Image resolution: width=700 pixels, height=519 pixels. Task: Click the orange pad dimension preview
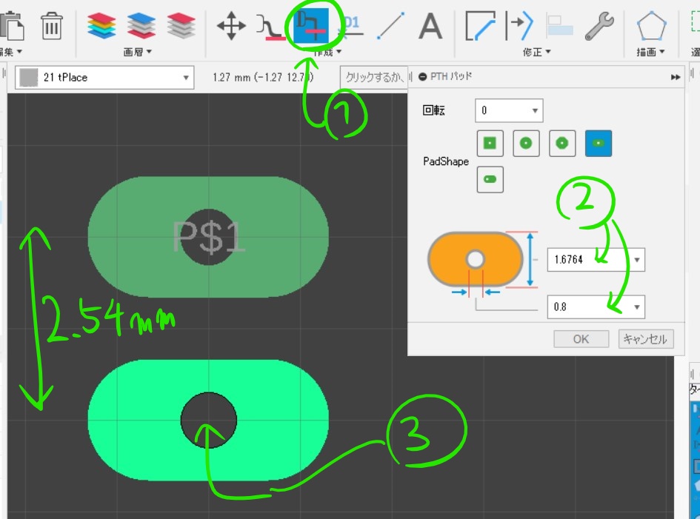475,259
